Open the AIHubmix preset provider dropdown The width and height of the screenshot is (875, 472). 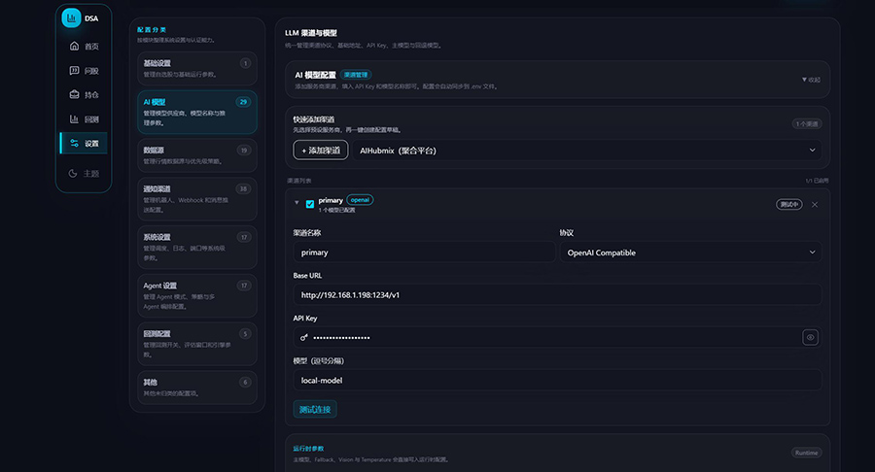pos(587,151)
